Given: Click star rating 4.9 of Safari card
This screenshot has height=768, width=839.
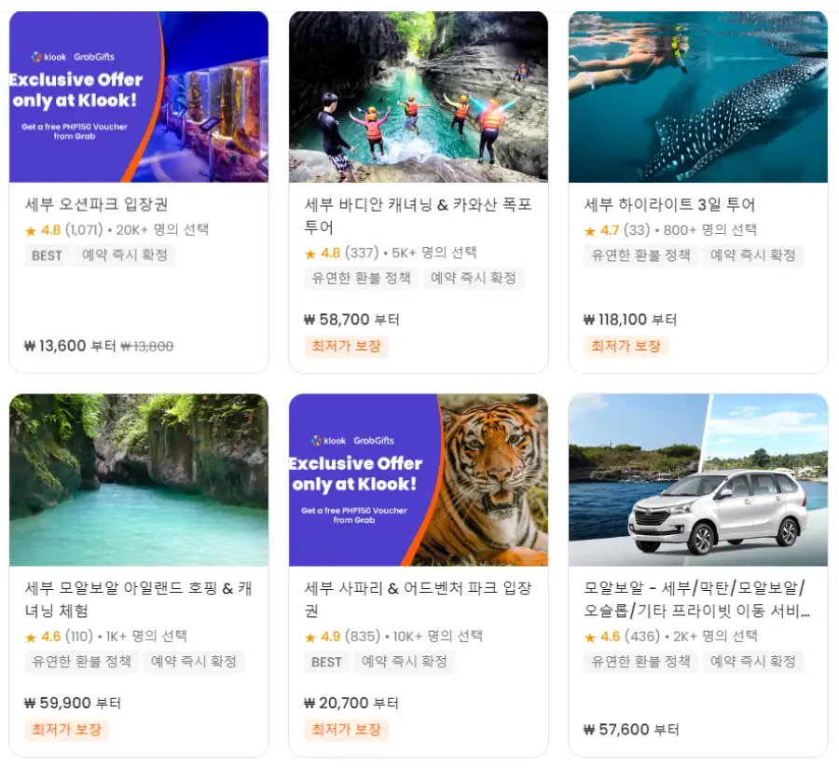Looking at the screenshot, I should point(330,637).
